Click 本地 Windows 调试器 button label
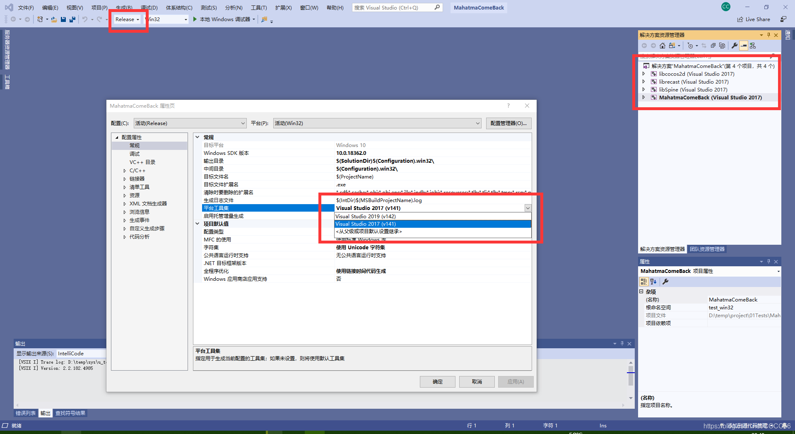Viewport: 795px width, 434px height. 225,19
